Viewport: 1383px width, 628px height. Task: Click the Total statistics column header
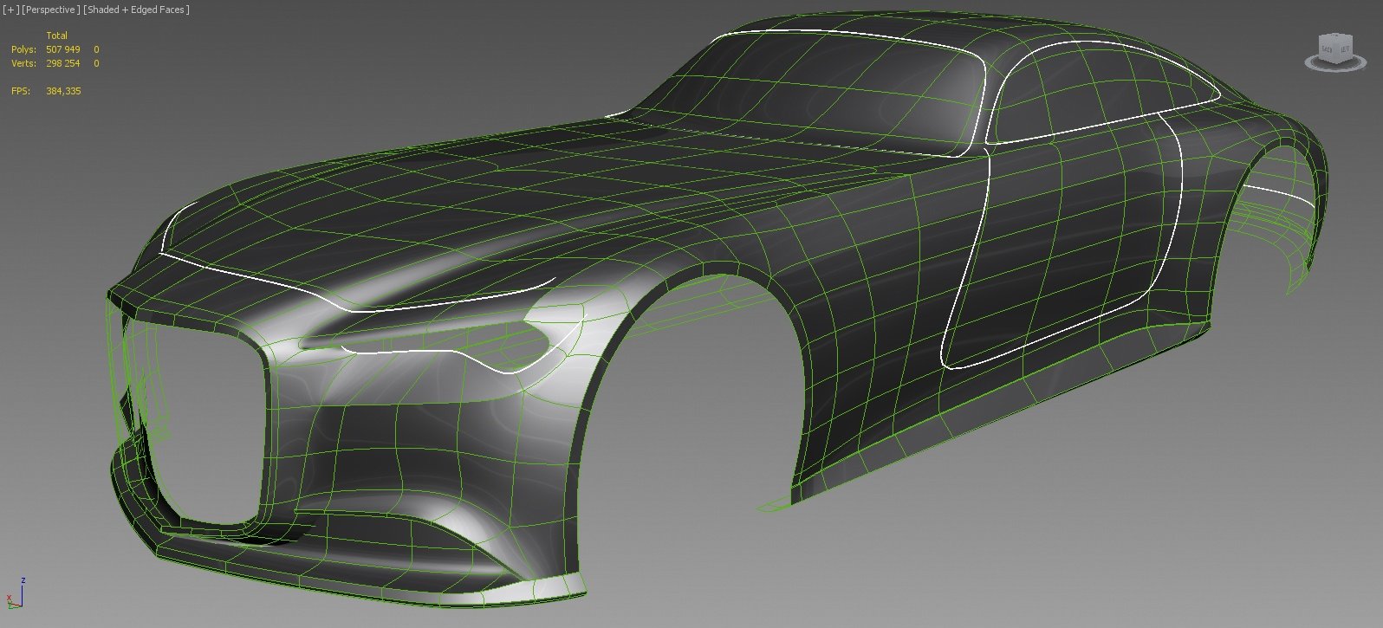(56, 36)
